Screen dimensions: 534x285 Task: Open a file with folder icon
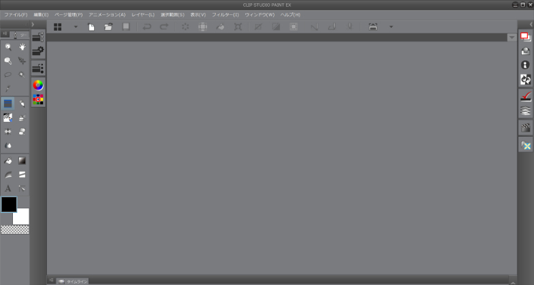tap(108, 27)
